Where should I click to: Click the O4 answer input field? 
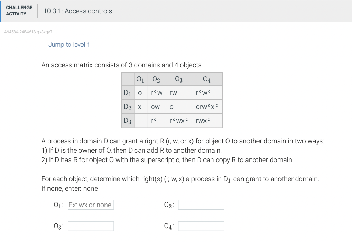pyautogui.click(x=201, y=226)
